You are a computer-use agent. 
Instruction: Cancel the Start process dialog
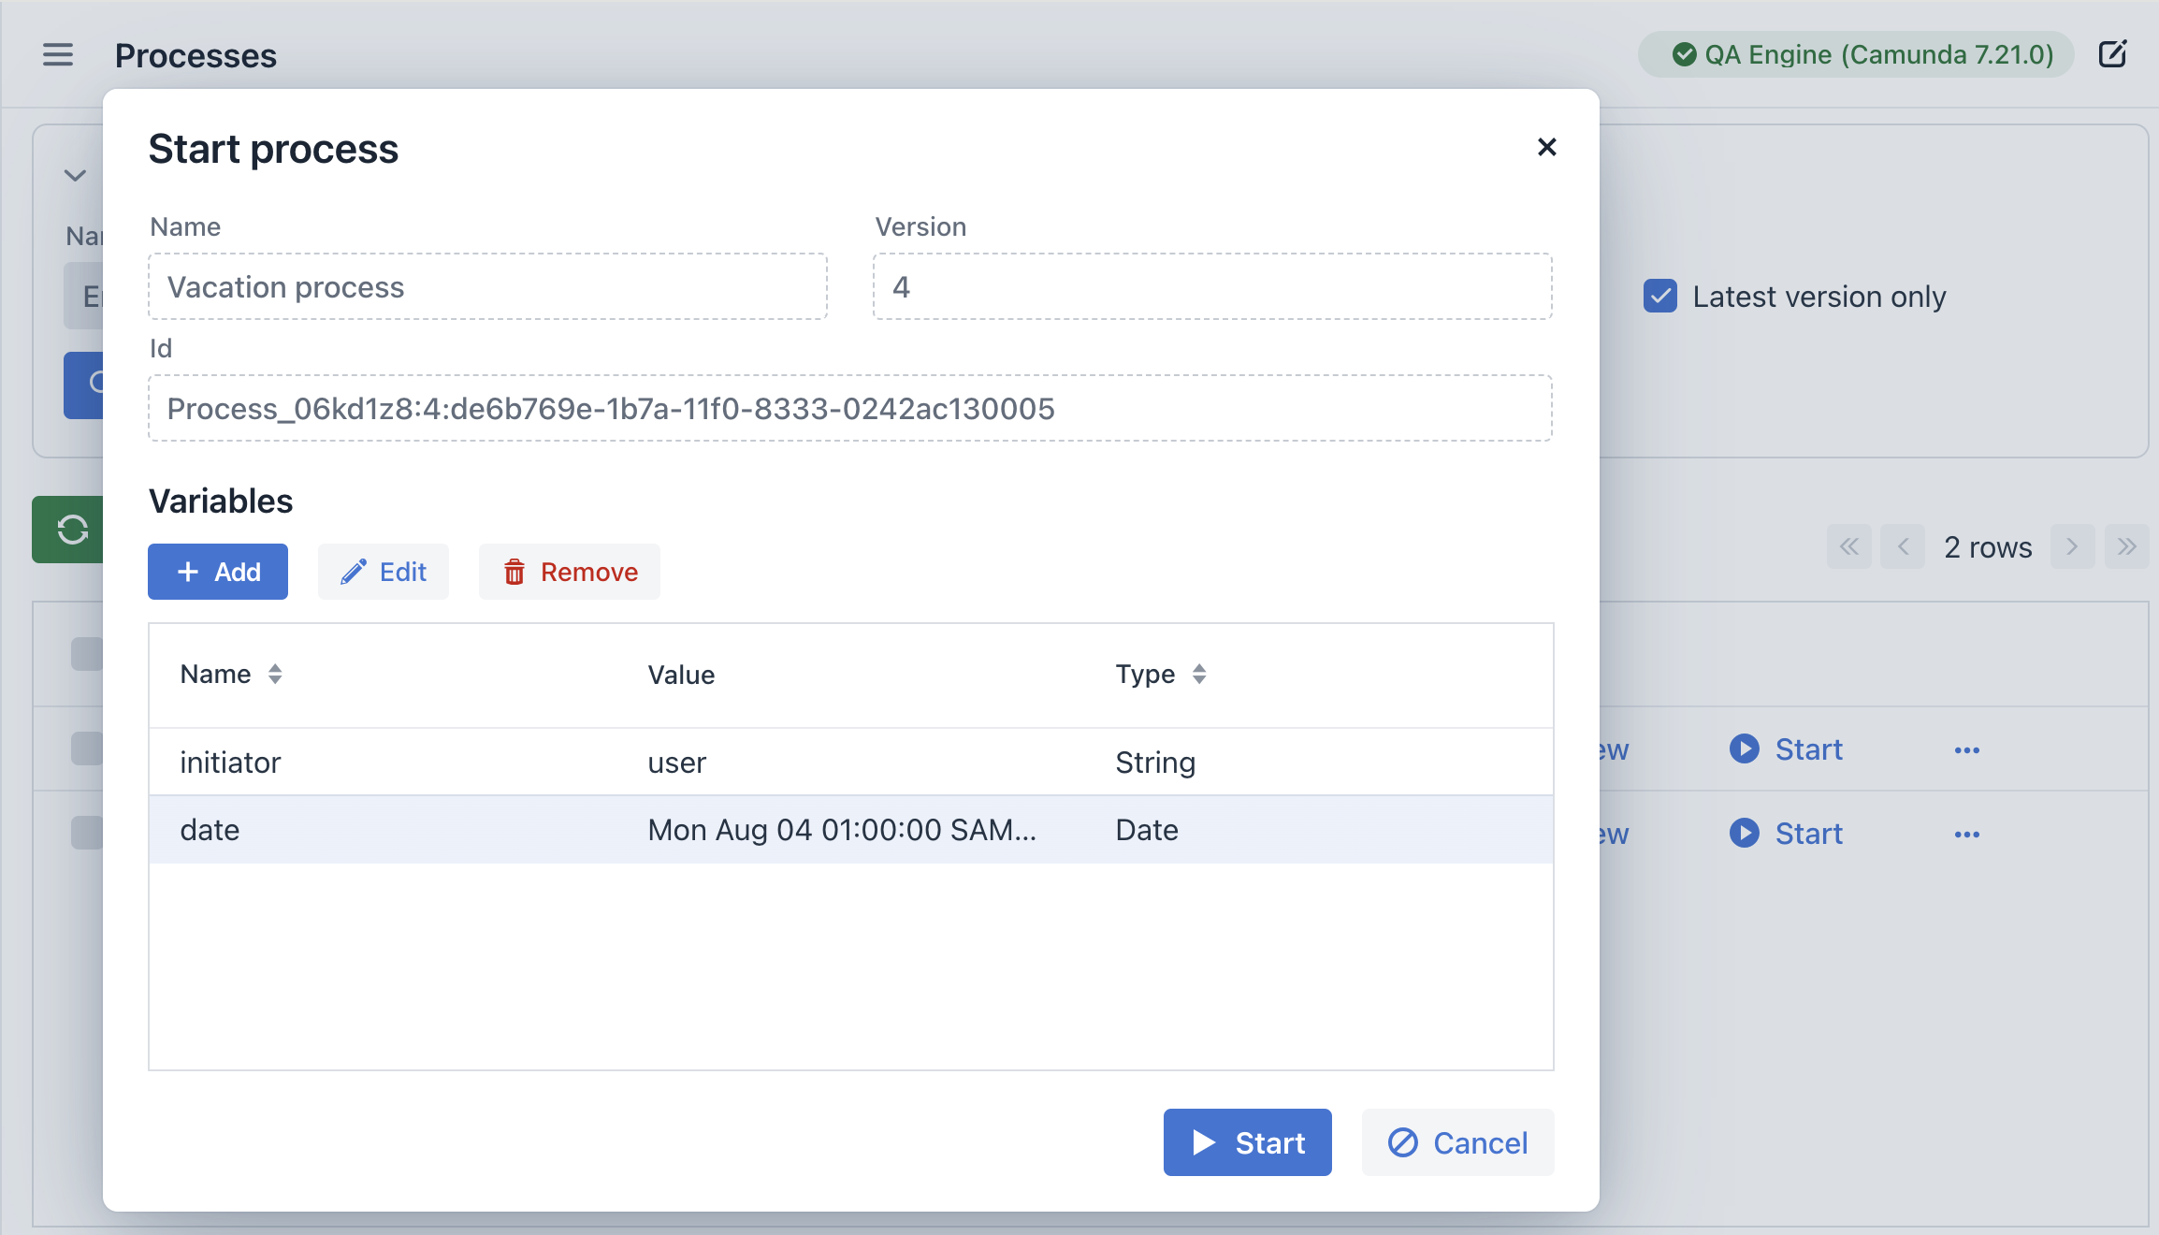[1458, 1142]
